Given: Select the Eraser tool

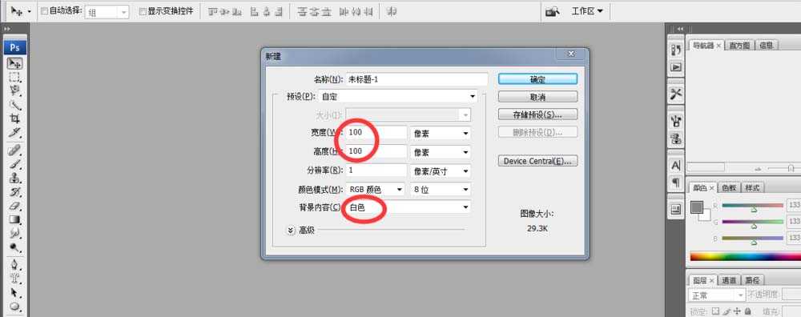Looking at the screenshot, I should 14,206.
